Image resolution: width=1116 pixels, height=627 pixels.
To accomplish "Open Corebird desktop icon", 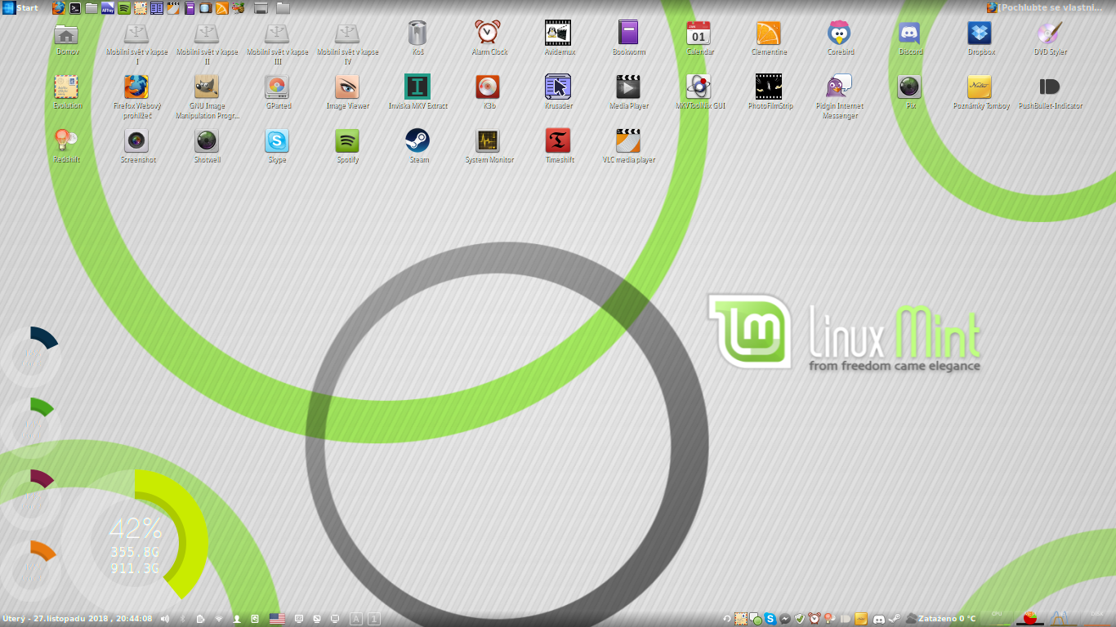I will tap(840, 39).
